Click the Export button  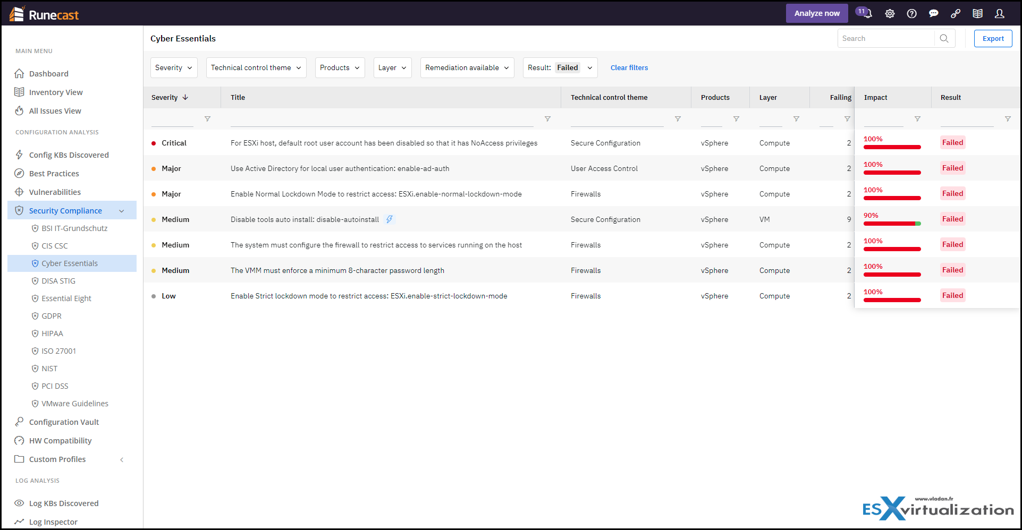tap(993, 38)
